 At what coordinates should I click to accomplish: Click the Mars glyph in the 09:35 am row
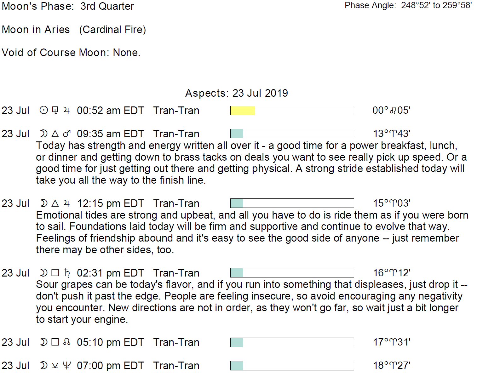click(x=66, y=134)
